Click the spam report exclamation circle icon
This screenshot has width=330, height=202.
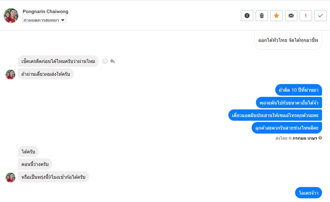(247, 16)
